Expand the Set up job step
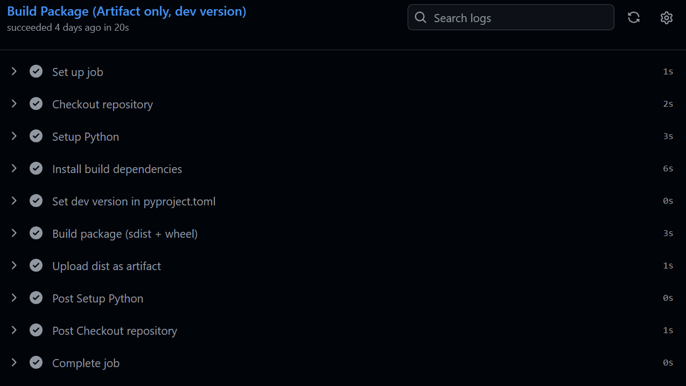686x386 pixels. pos(14,71)
